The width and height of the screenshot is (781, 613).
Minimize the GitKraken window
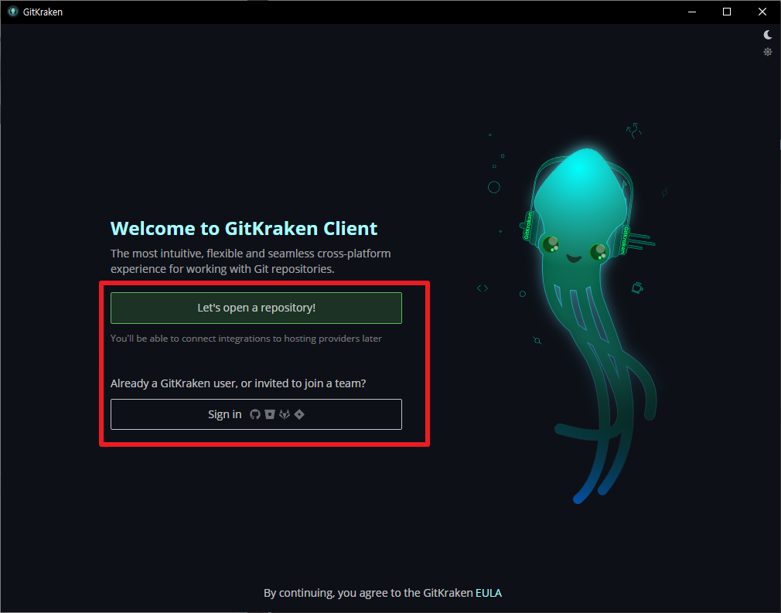click(692, 12)
